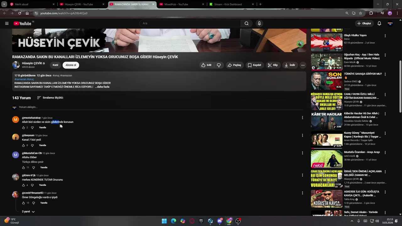Expand description with ...daha fazla
This screenshot has width=402, height=226.
coord(102,87)
